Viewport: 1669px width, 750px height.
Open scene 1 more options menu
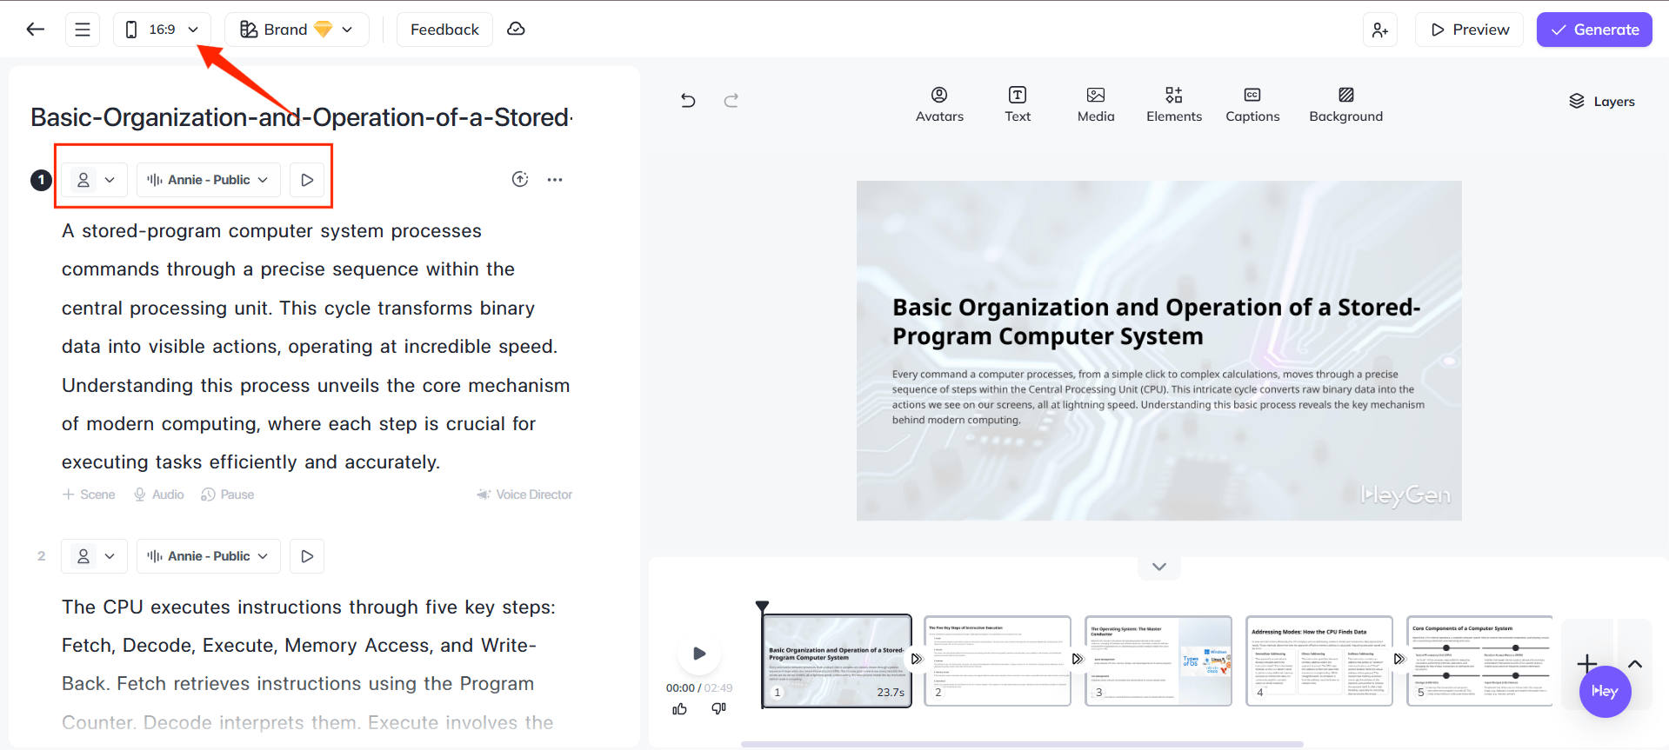(x=555, y=180)
